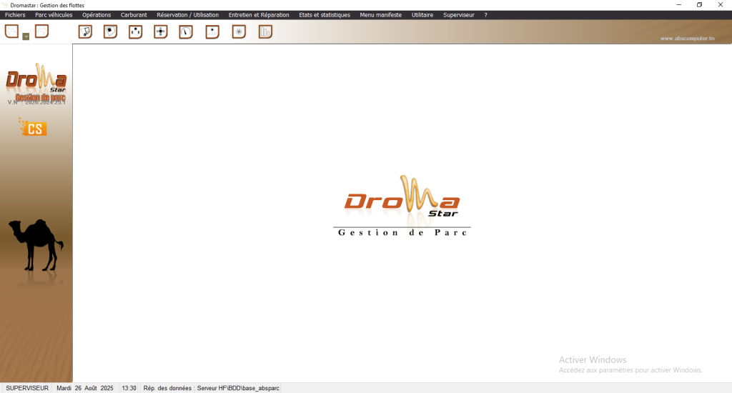Viewport: 732px width, 393px height.
Task: Open the Etats et statistiques menu
Action: [x=325, y=14]
